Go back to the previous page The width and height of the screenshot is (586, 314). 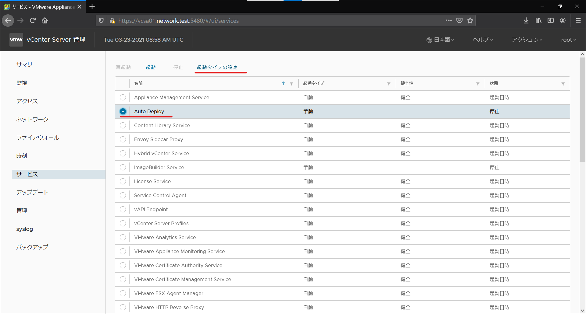(x=8, y=20)
